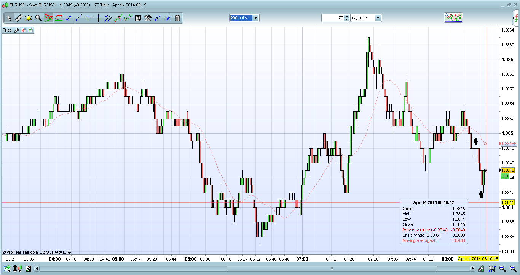The height and width of the screenshot is (275, 520).
Task: Select the short line segment drawing tool
Action: 69,18
